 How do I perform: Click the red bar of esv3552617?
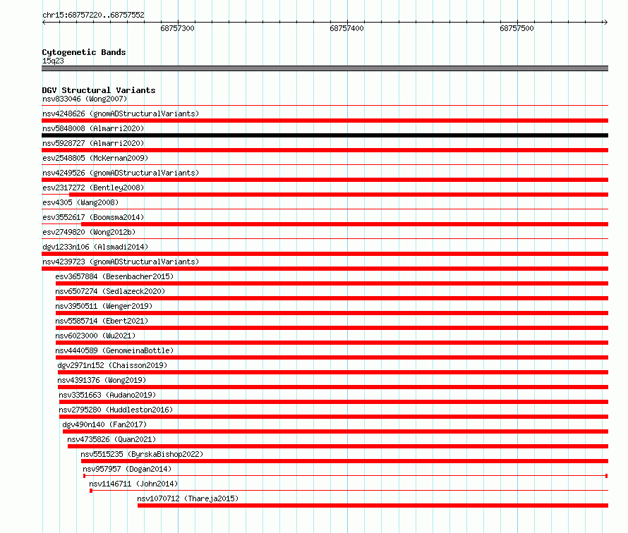click(345, 224)
